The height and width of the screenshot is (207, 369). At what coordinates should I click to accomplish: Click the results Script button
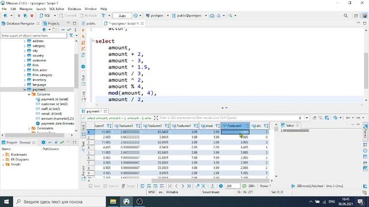coord(129,186)
